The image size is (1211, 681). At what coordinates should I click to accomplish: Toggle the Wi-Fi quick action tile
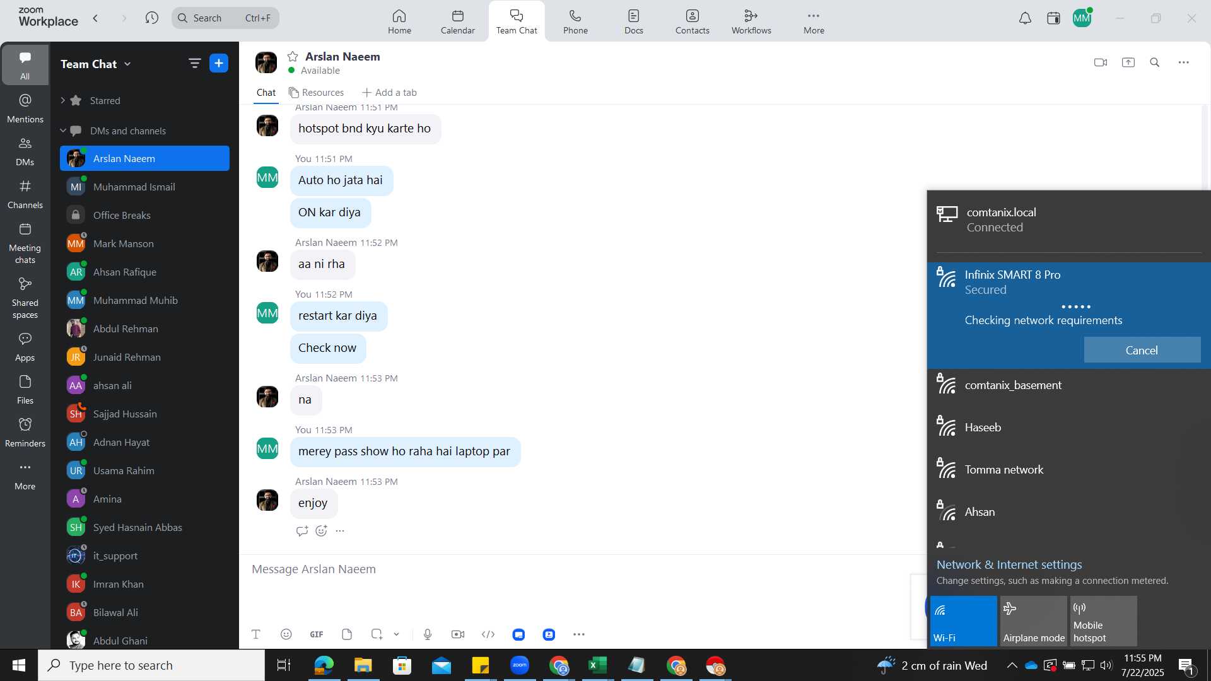963,621
